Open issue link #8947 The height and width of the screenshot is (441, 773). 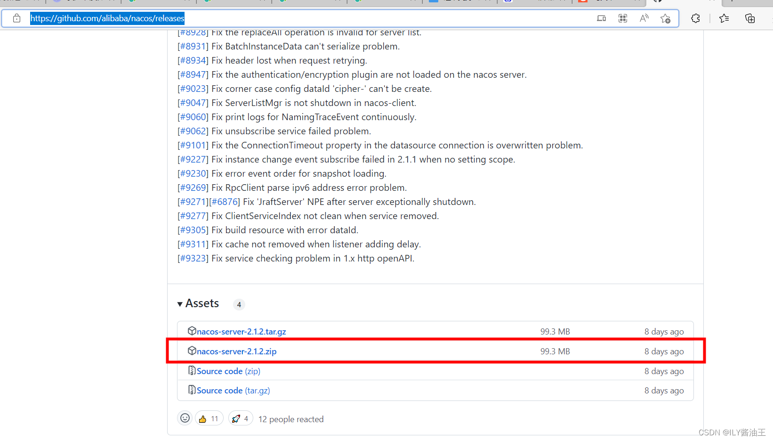tap(193, 74)
